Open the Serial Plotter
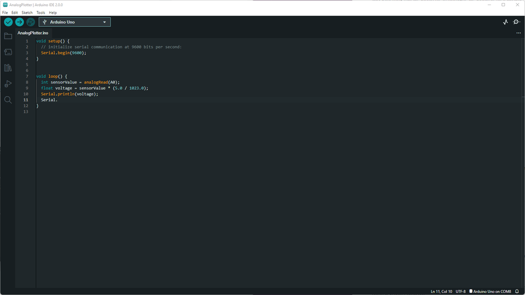The image size is (525, 295). pos(504,22)
